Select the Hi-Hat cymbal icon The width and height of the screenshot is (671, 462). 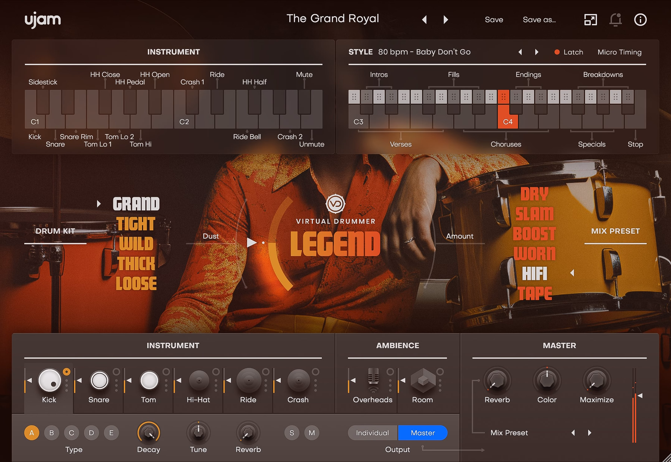coord(199,380)
